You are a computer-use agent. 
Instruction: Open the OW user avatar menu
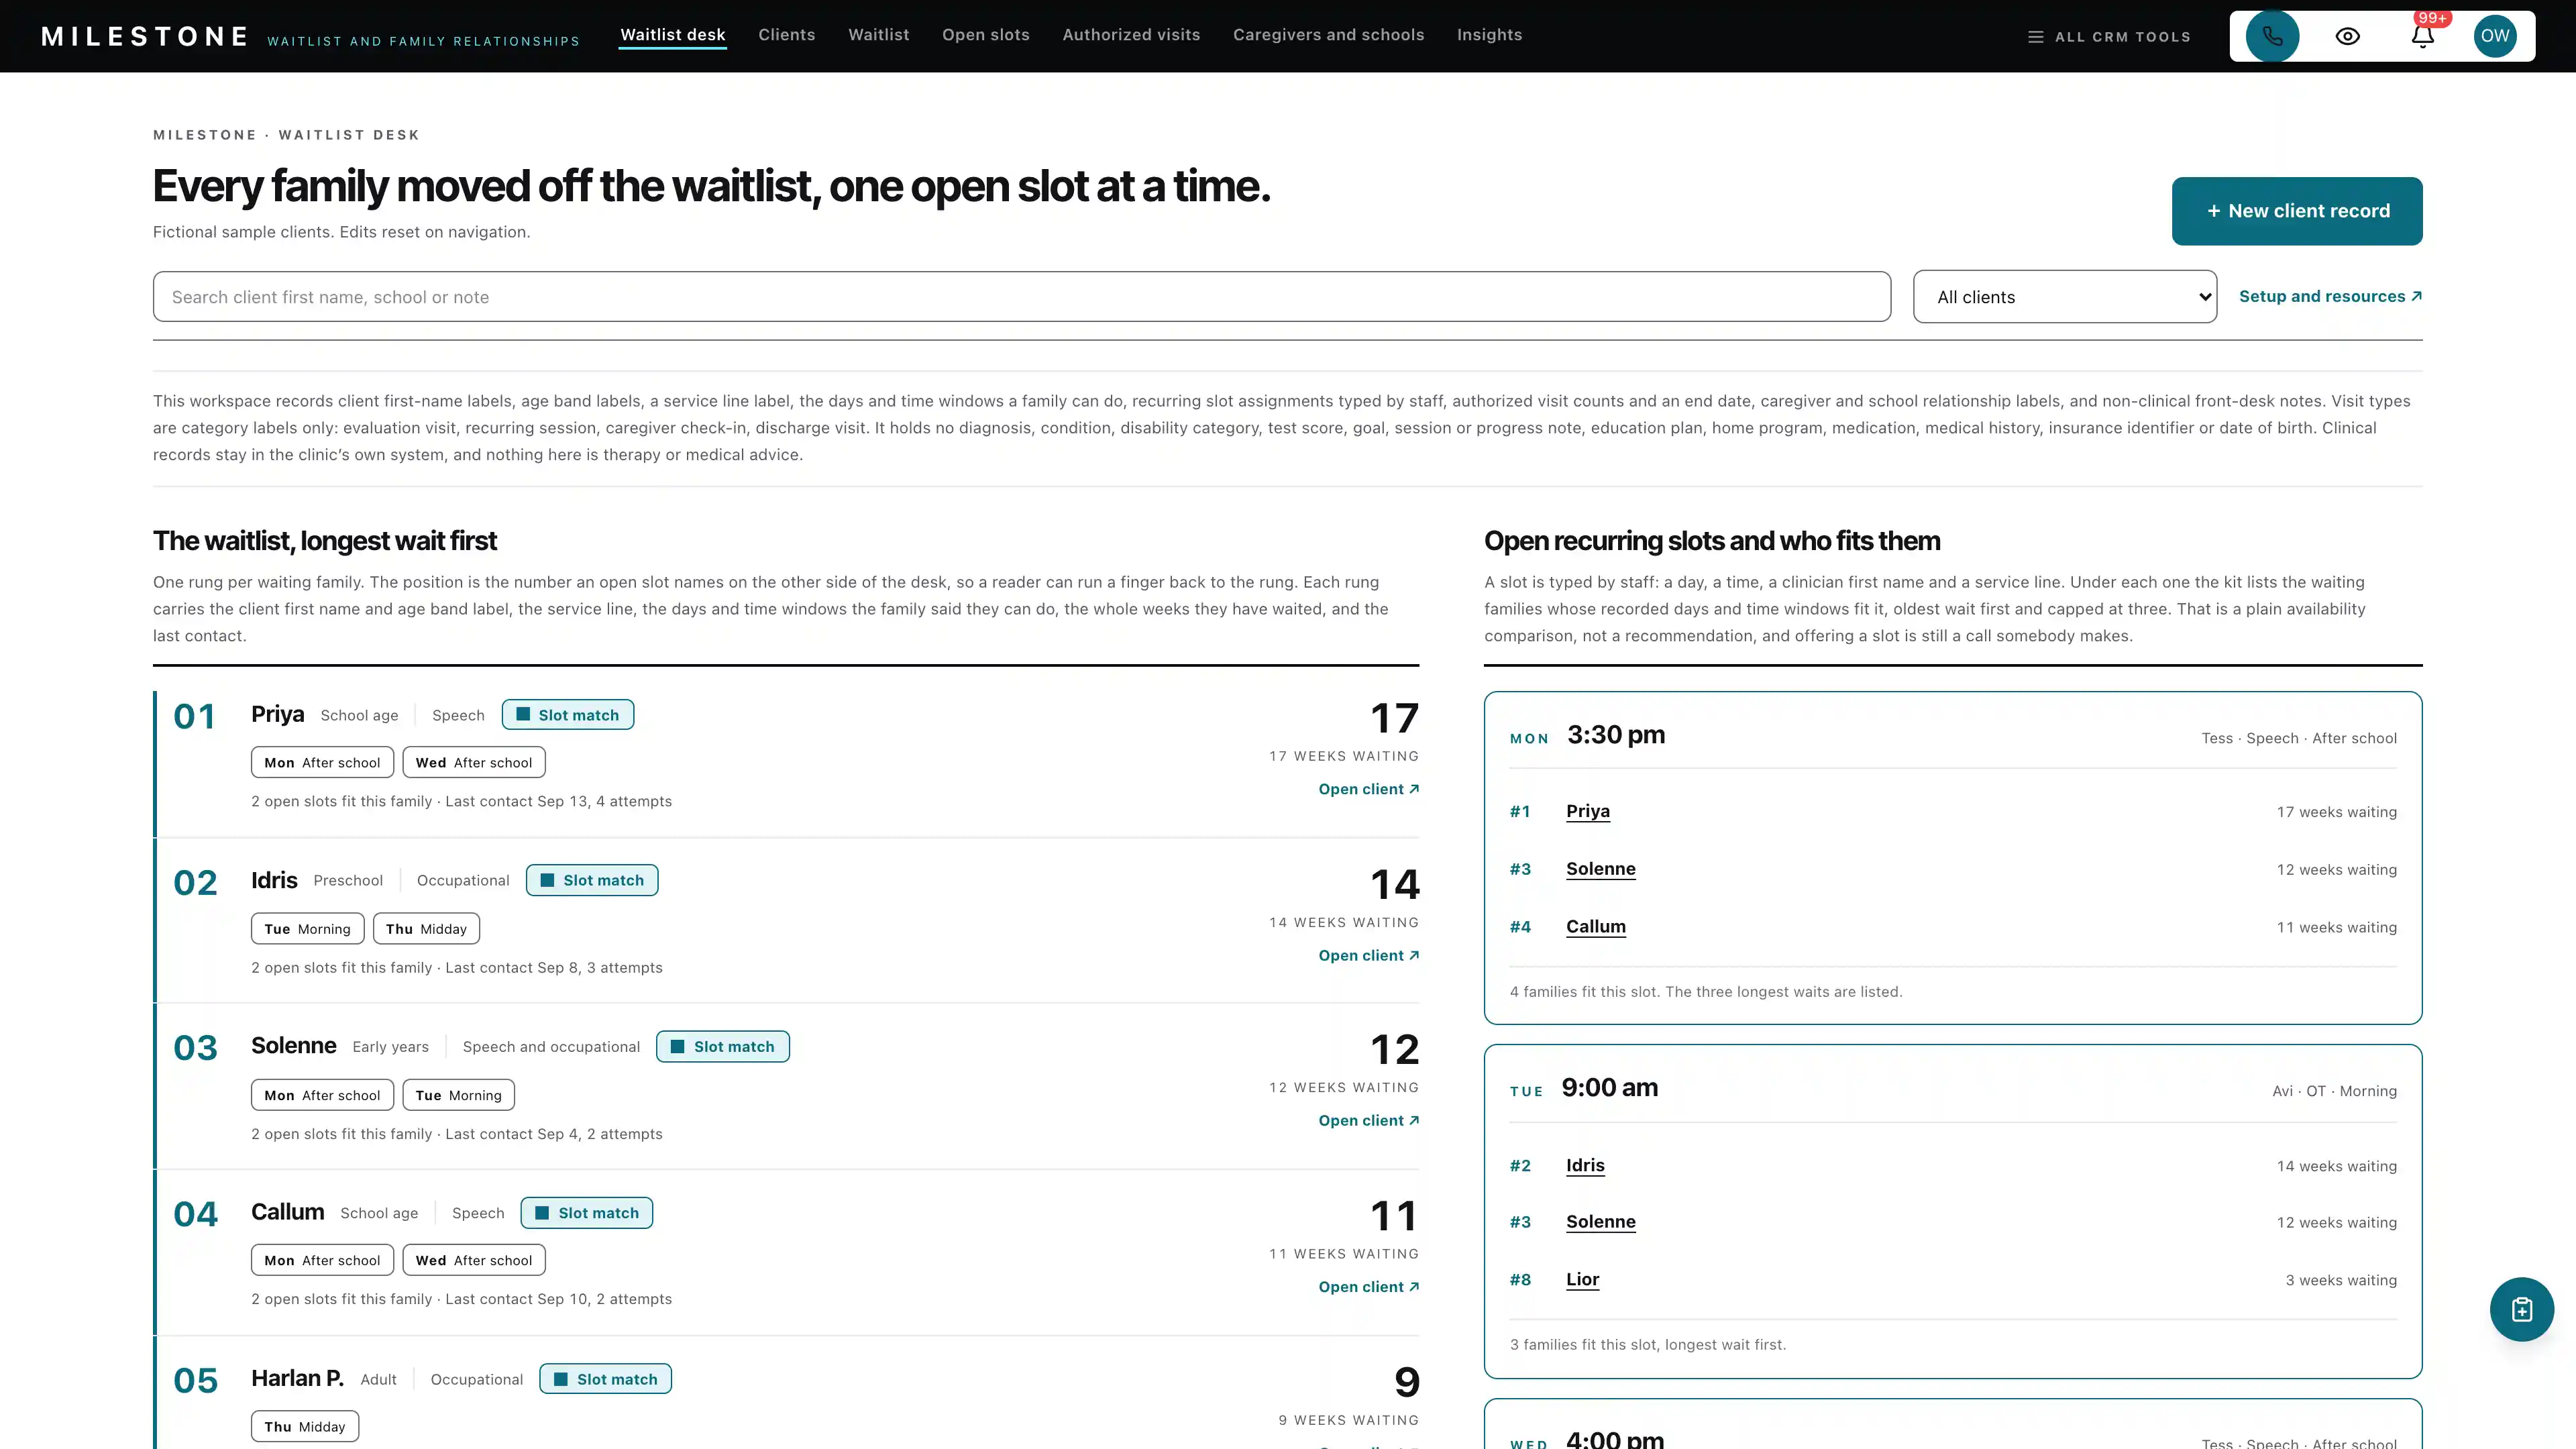pos(2494,36)
